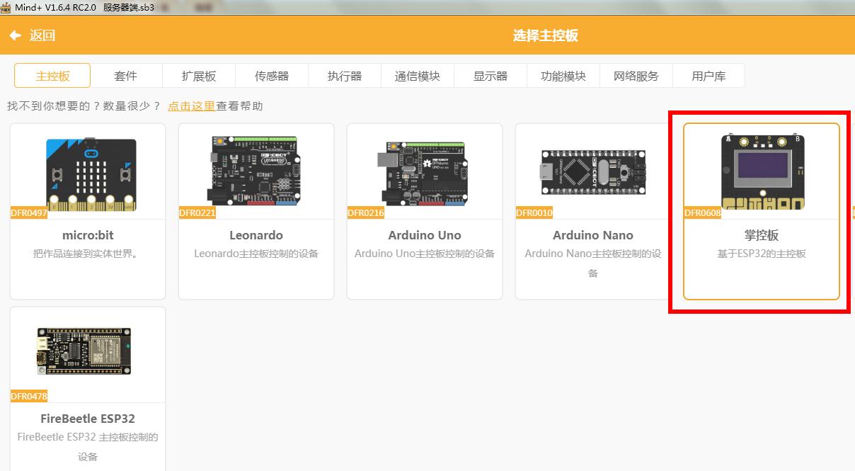This screenshot has width=855, height=471.
Task: Choose the Arduino Nano board image
Action: 593,172
